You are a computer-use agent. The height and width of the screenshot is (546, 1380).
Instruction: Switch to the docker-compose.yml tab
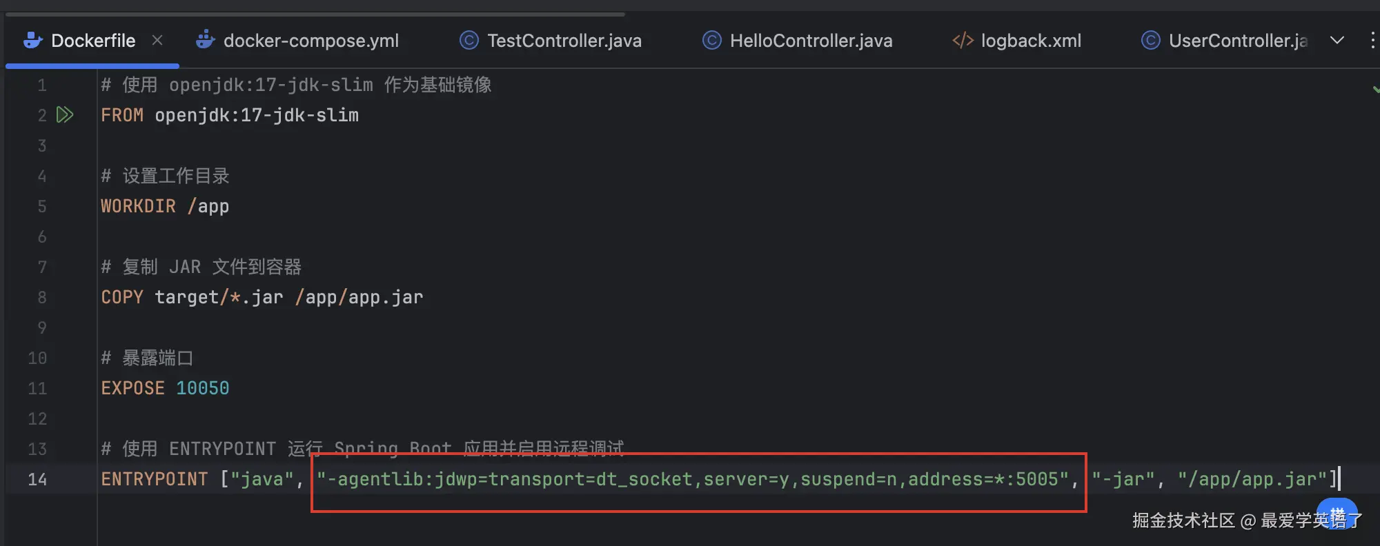[297, 40]
